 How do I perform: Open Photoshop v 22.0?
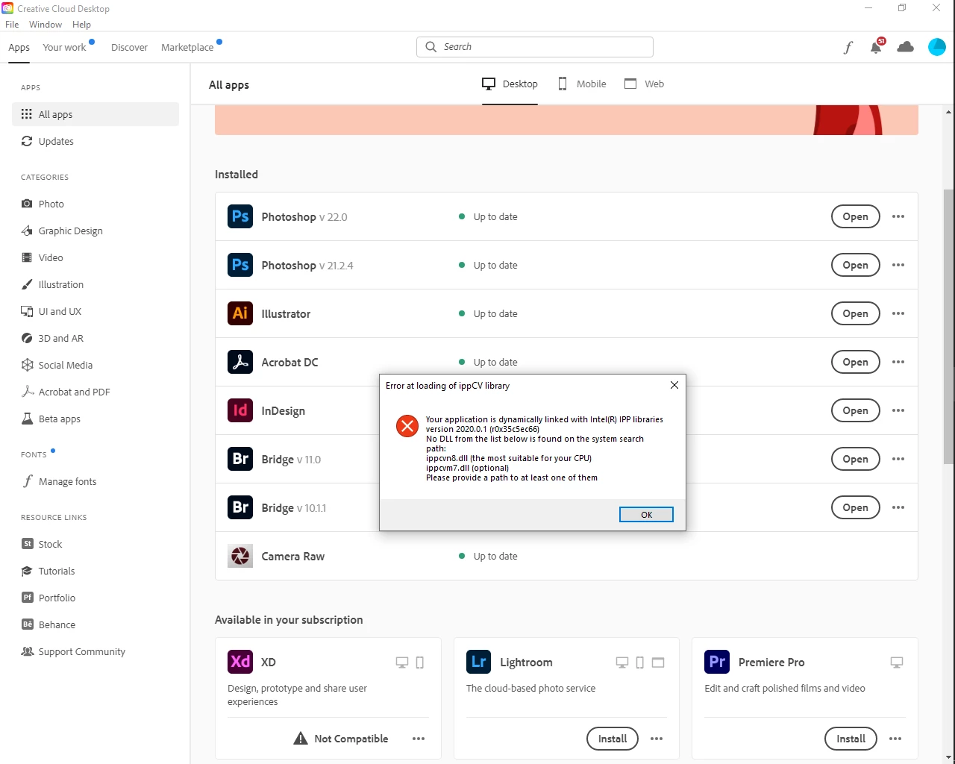pyautogui.click(x=856, y=216)
